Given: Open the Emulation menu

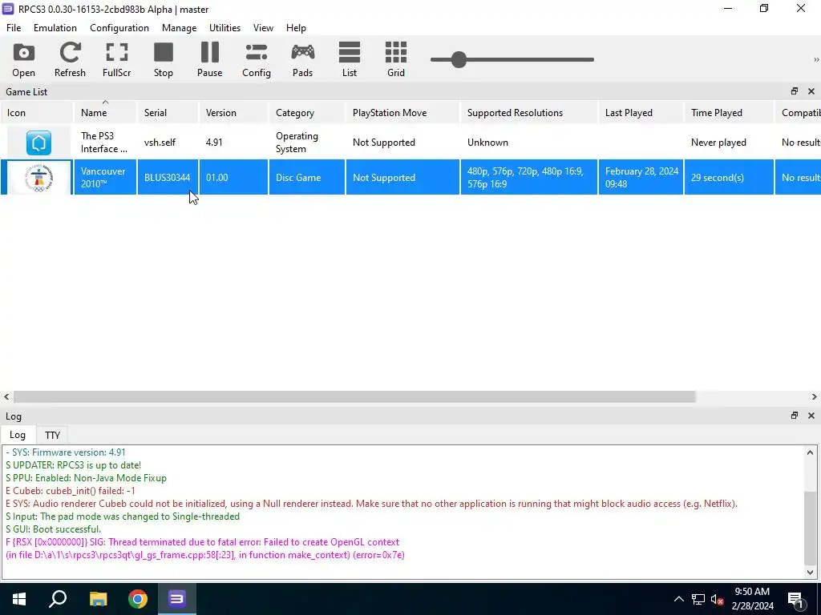Looking at the screenshot, I should tap(55, 28).
